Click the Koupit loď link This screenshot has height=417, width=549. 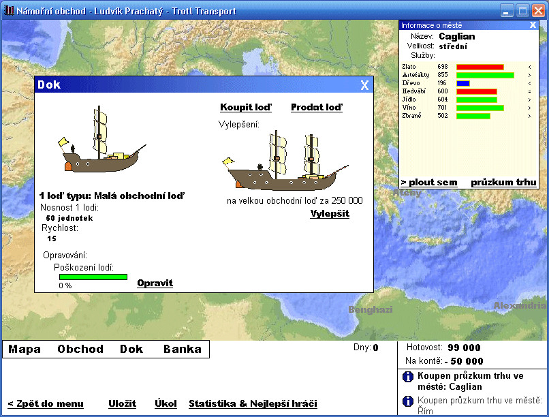tap(246, 107)
